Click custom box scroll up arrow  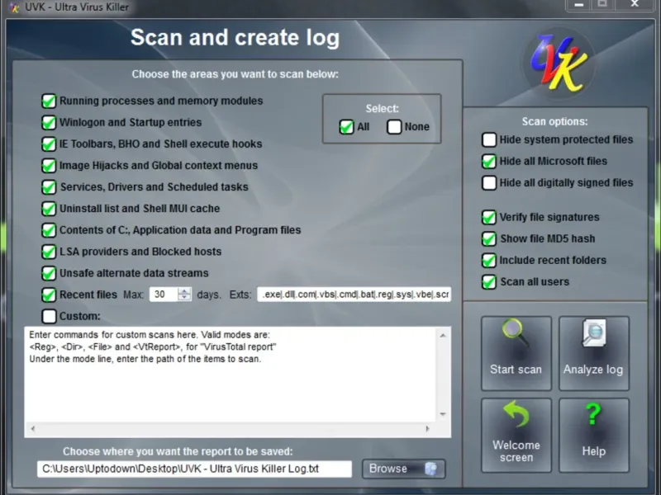pyautogui.click(x=443, y=336)
